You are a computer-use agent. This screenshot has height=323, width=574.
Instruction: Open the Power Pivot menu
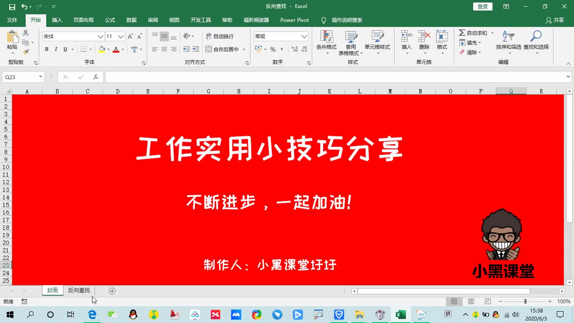pos(294,20)
